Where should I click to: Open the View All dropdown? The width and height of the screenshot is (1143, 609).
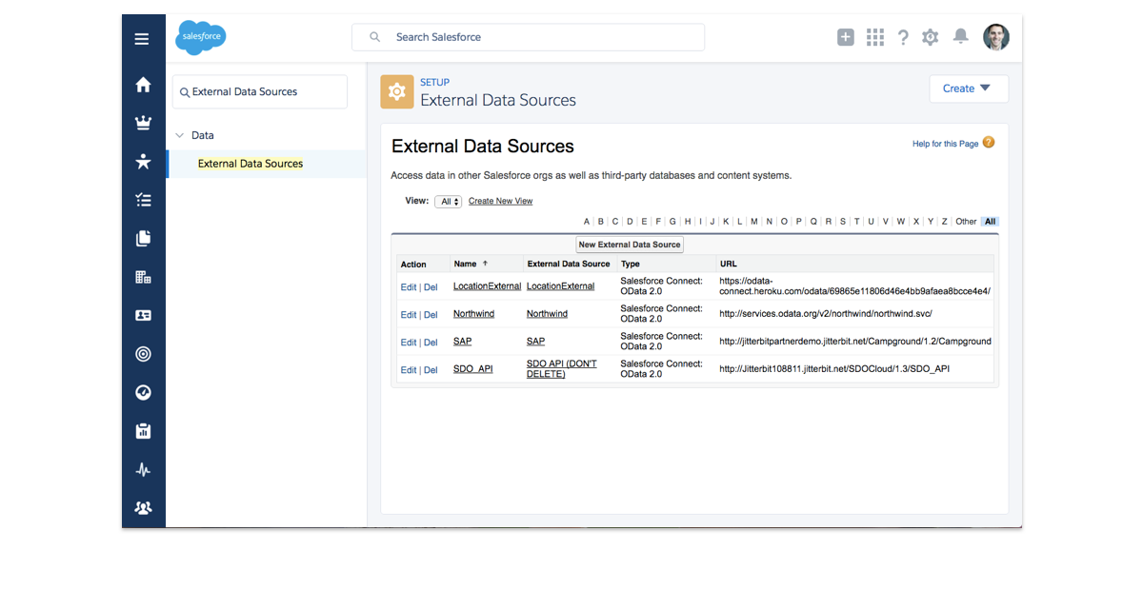tap(448, 201)
